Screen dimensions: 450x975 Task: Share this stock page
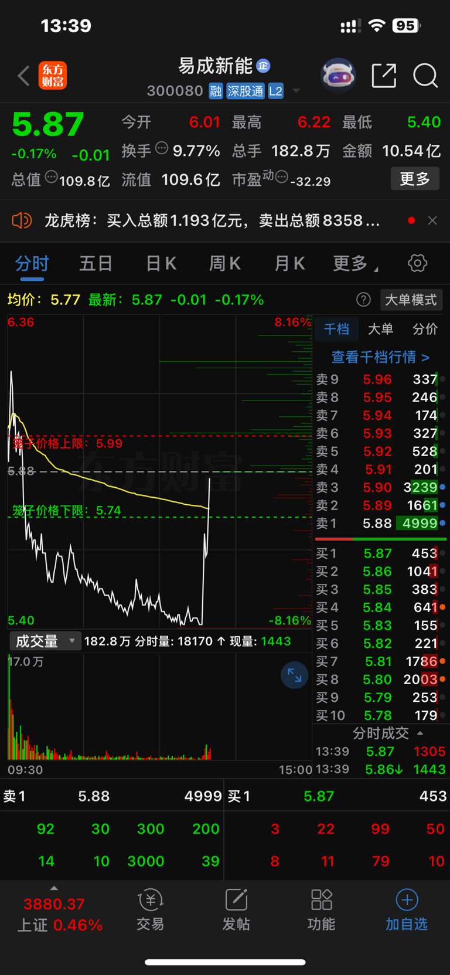pyautogui.click(x=384, y=76)
